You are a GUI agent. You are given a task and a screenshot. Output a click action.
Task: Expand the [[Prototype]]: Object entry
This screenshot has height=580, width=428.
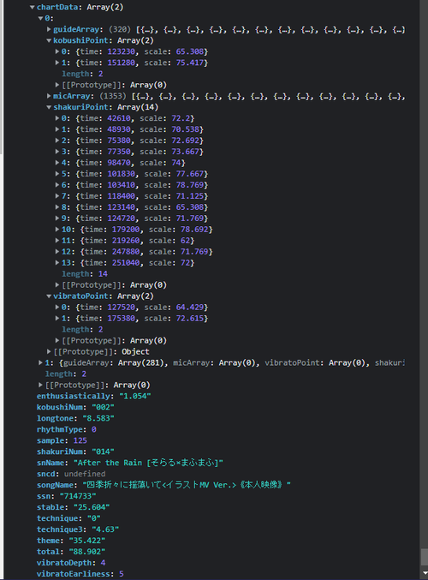(49, 351)
